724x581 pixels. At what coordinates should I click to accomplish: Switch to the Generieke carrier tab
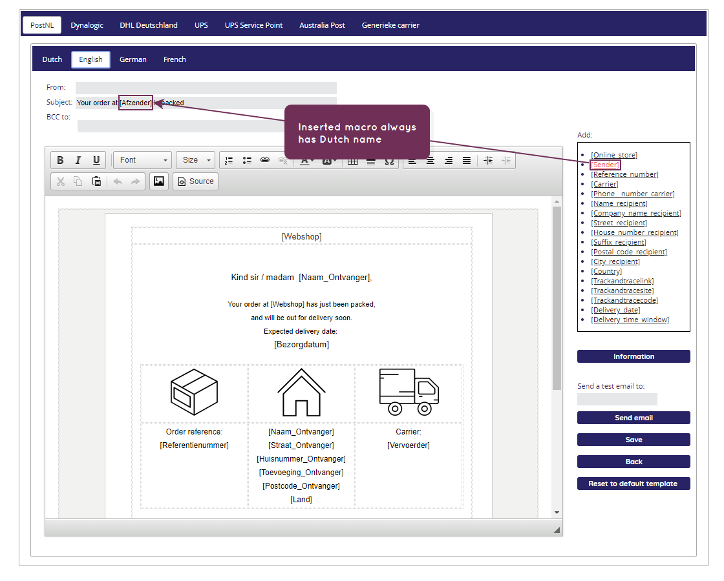point(390,25)
